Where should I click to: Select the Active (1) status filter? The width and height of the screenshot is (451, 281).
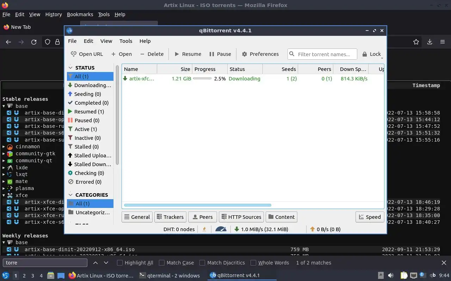tap(90, 129)
